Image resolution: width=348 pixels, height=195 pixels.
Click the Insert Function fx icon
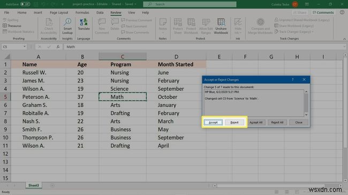click(x=58, y=47)
